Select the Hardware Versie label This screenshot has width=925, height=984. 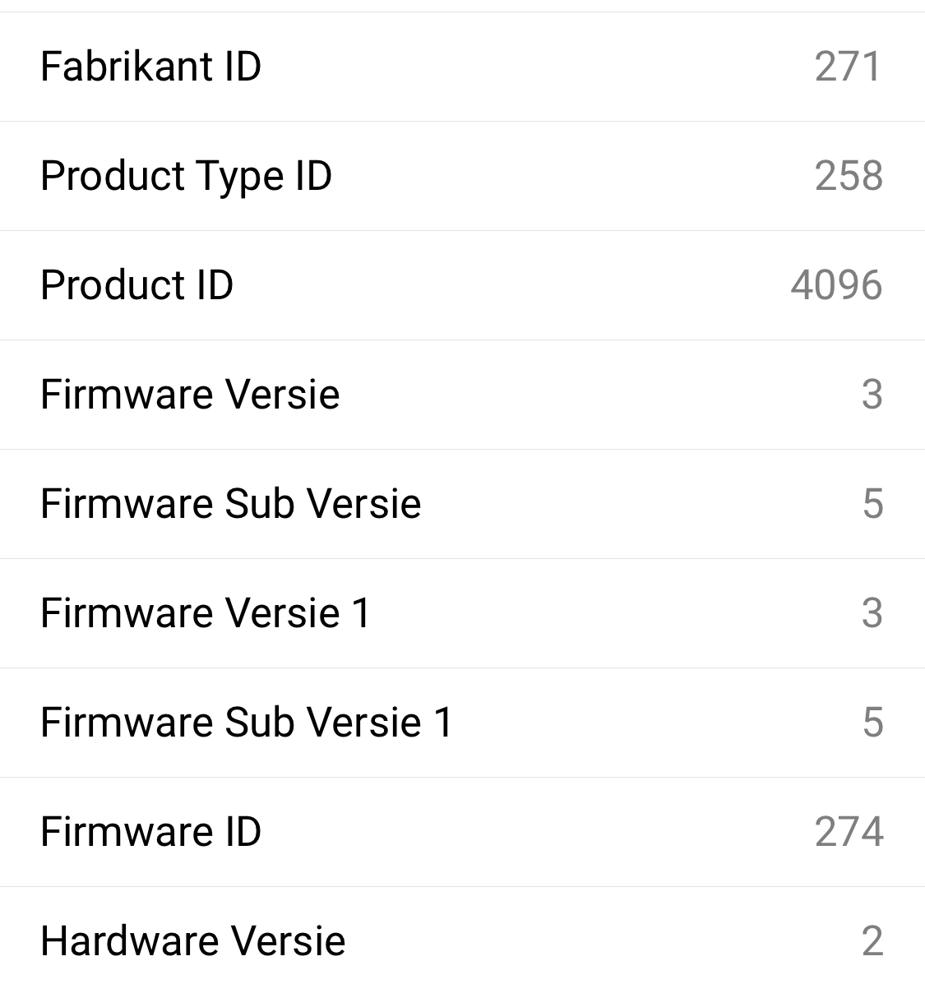(x=192, y=941)
